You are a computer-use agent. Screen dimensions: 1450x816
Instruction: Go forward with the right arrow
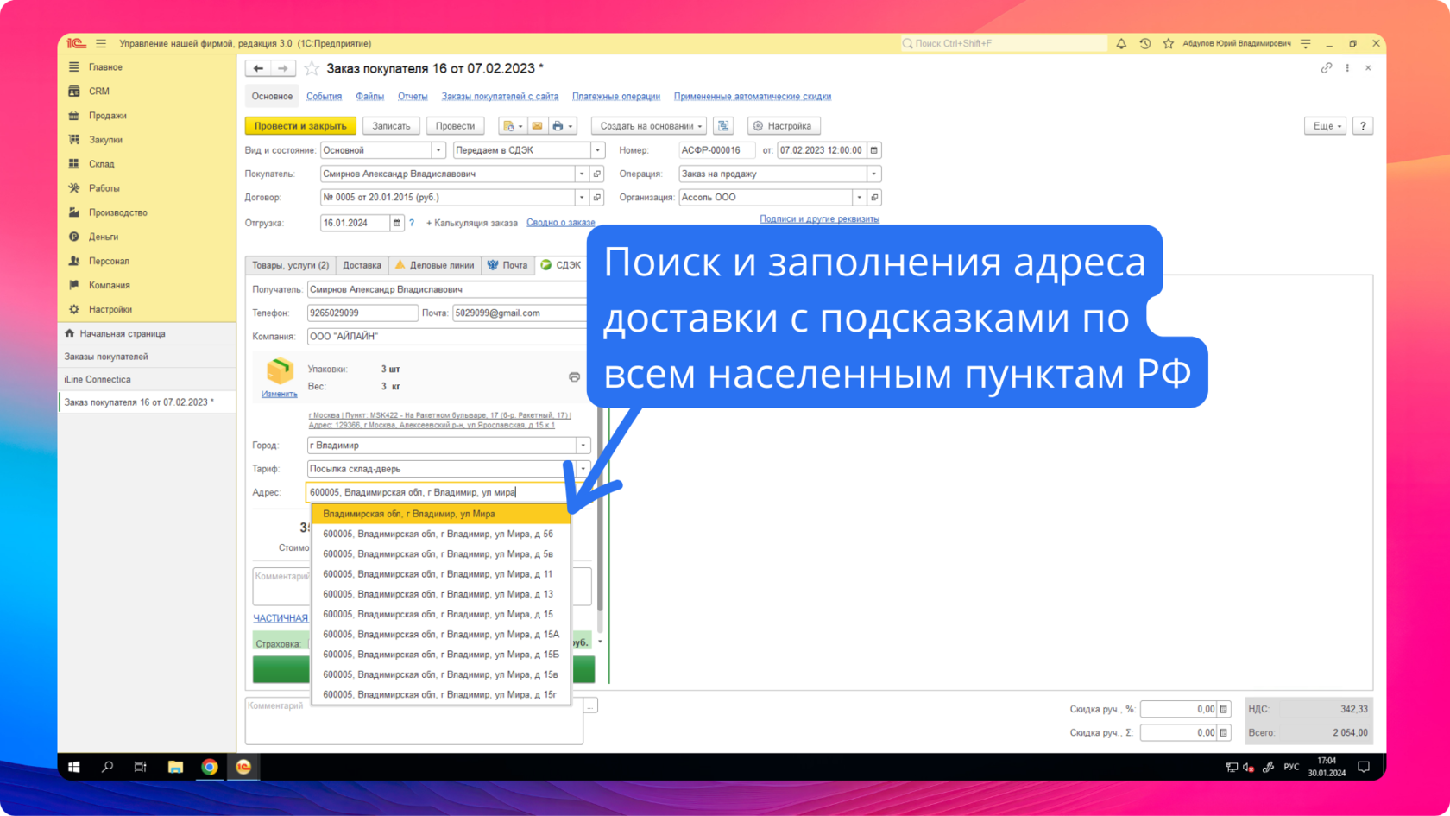pyautogui.click(x=283, y=68)
